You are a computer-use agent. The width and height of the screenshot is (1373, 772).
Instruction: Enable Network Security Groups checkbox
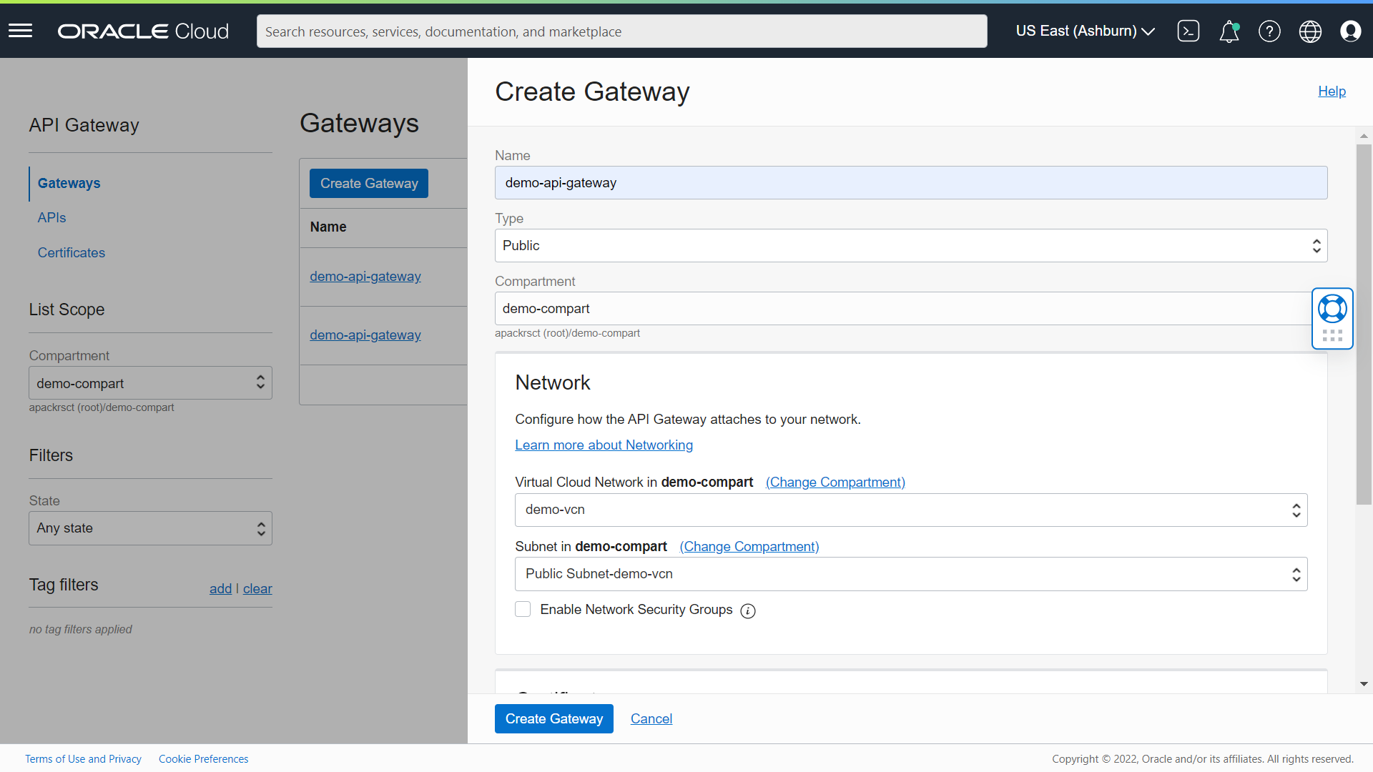coord(523,609)
